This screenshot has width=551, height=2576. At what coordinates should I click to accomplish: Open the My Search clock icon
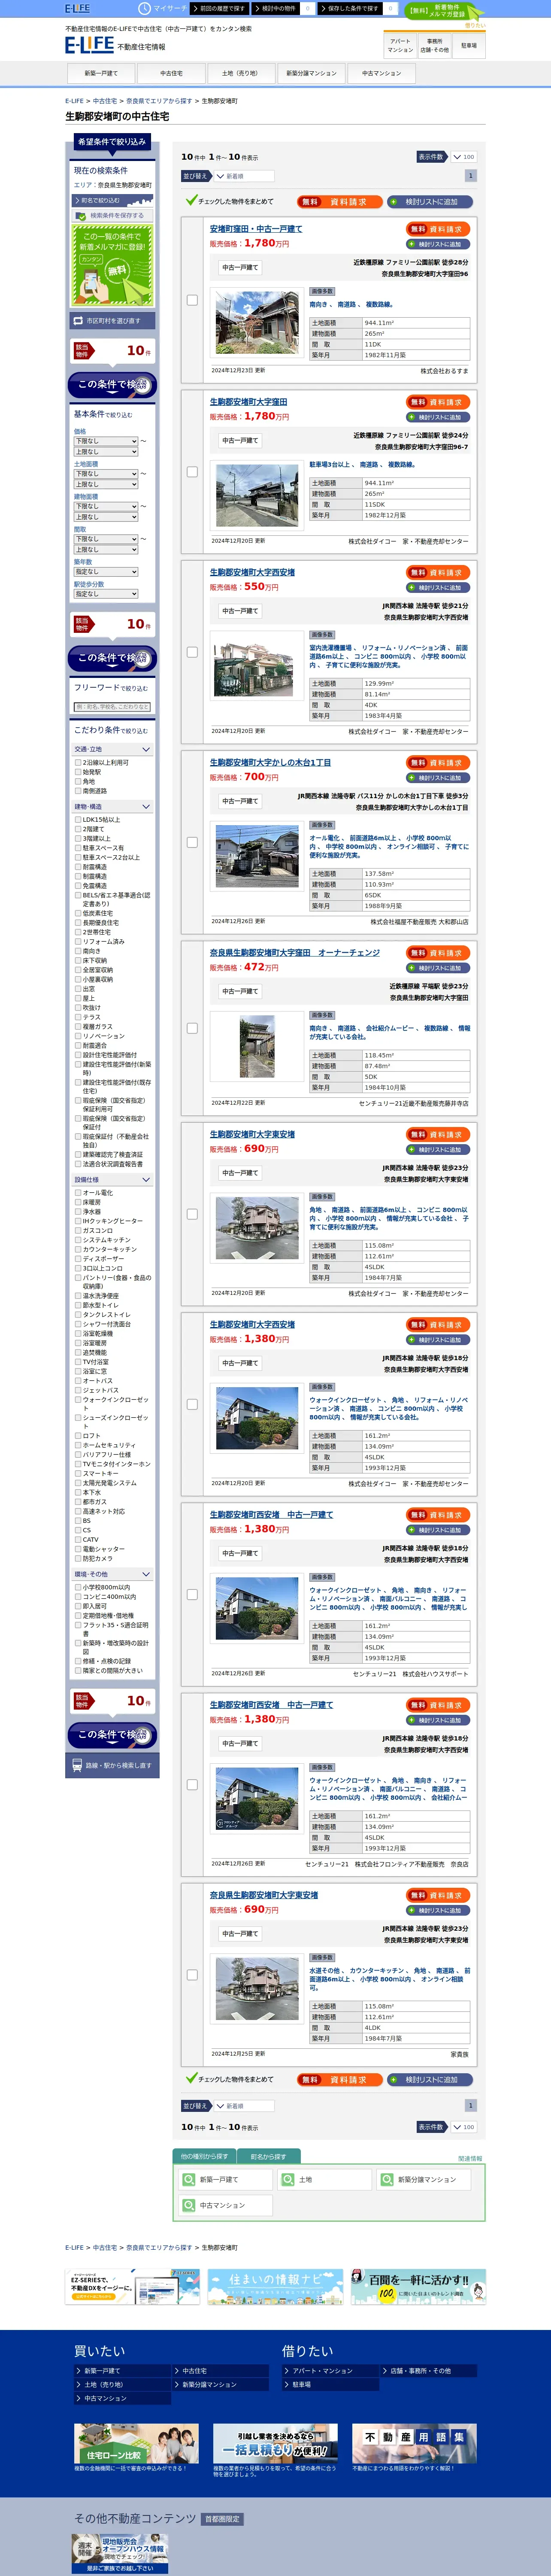[144, 8]
